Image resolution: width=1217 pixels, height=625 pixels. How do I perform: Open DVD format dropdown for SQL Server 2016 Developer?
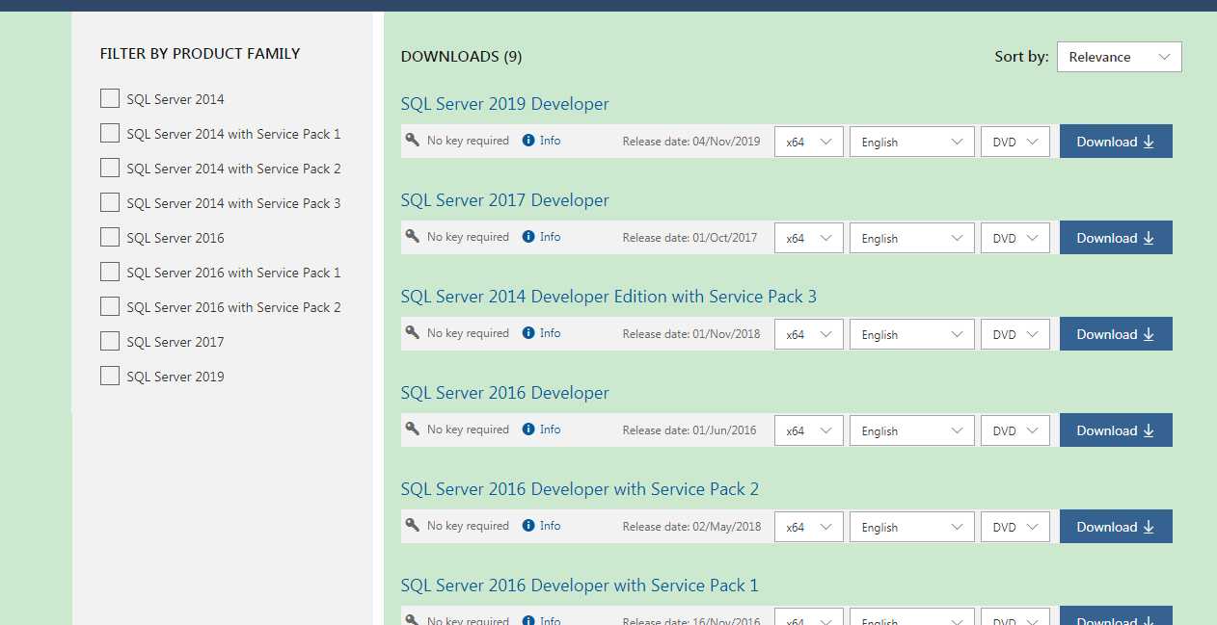[x=1015, y=430]
